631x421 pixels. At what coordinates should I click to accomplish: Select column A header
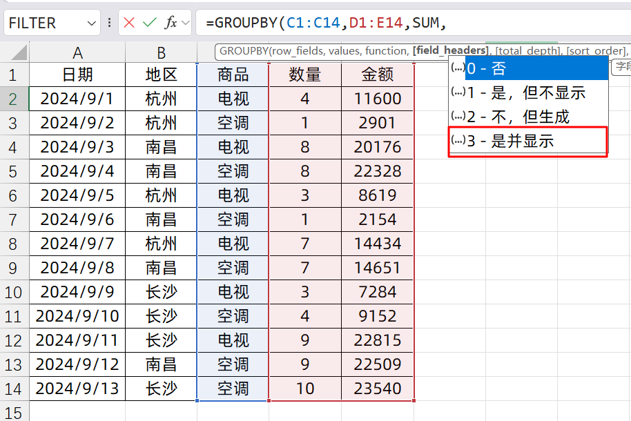[x=77, y=52]
